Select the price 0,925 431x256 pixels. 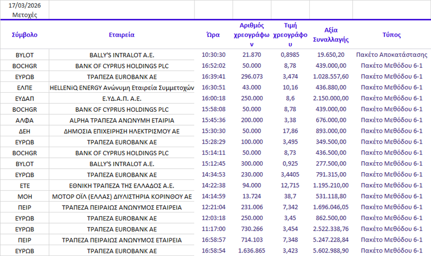pos(290,164)
